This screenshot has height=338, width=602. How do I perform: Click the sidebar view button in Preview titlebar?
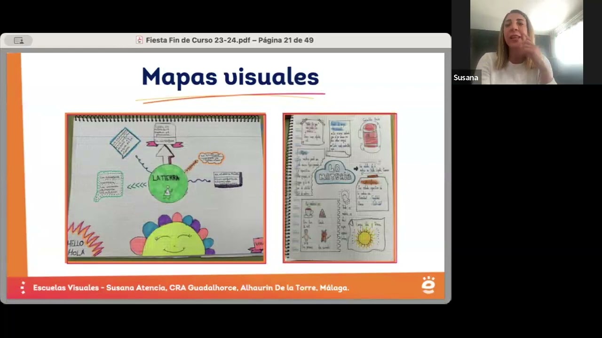tap(19, 41)
